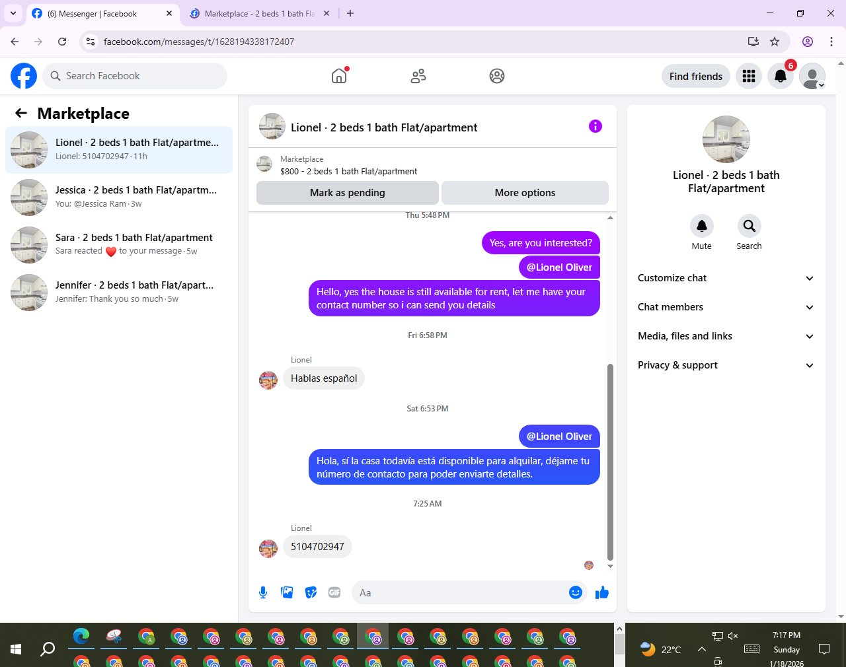846x667 pixels.
Task: Click the browser back arrow
Action: click(15, 42)
